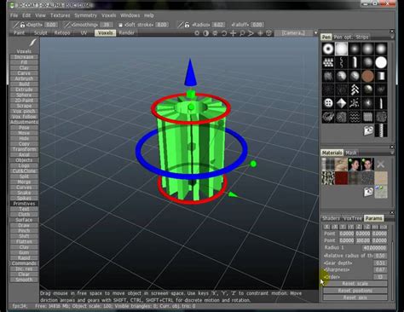Choose the wavy lines pen alpha

point(355,117)
